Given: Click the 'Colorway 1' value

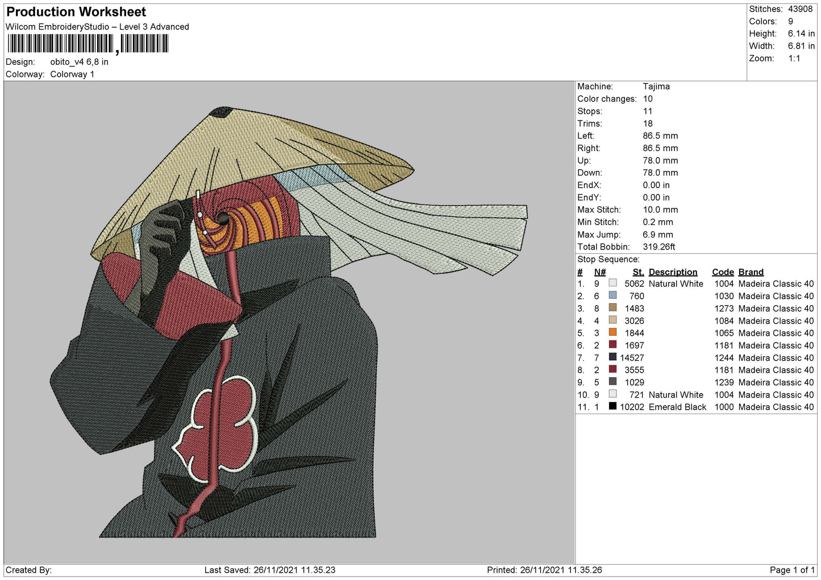Looking at the screenshot, I should pyautogui.click(x=72, y=74).
